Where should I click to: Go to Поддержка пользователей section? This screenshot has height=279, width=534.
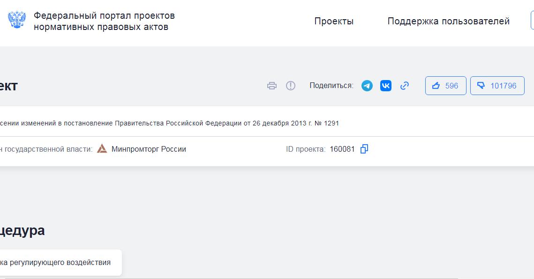coord(449,21)
